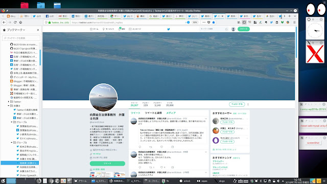Show site info for Twitter, Inc. padlock

click(50, 22)
